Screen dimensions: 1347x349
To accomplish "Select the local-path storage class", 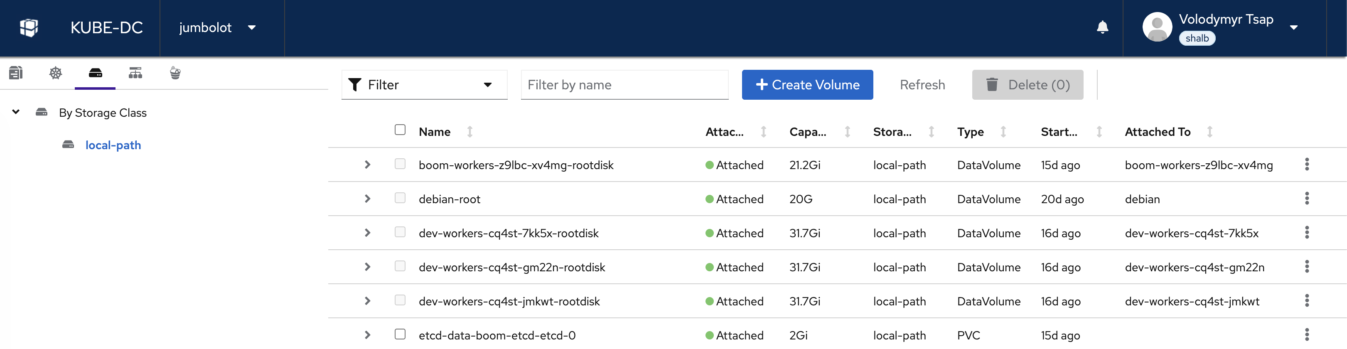I will coord(113,145).
